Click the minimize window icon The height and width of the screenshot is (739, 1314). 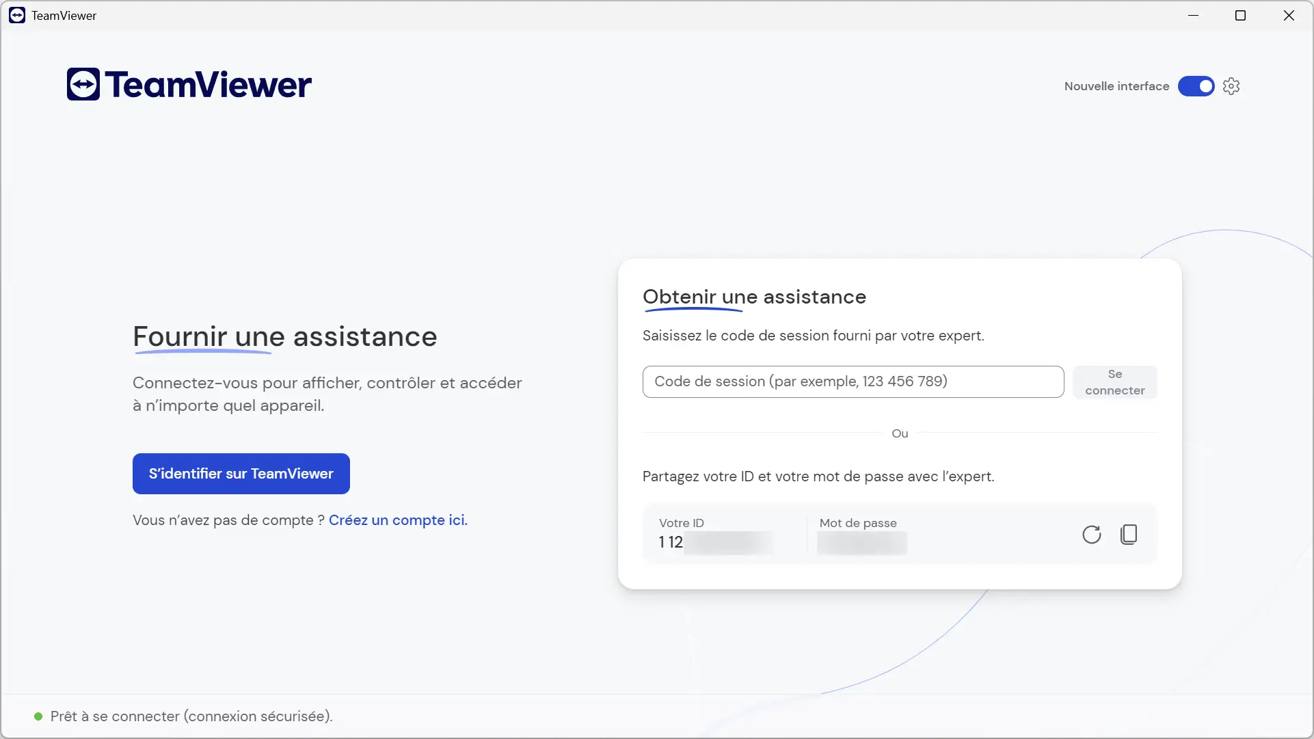click(x=1193, y=15)
